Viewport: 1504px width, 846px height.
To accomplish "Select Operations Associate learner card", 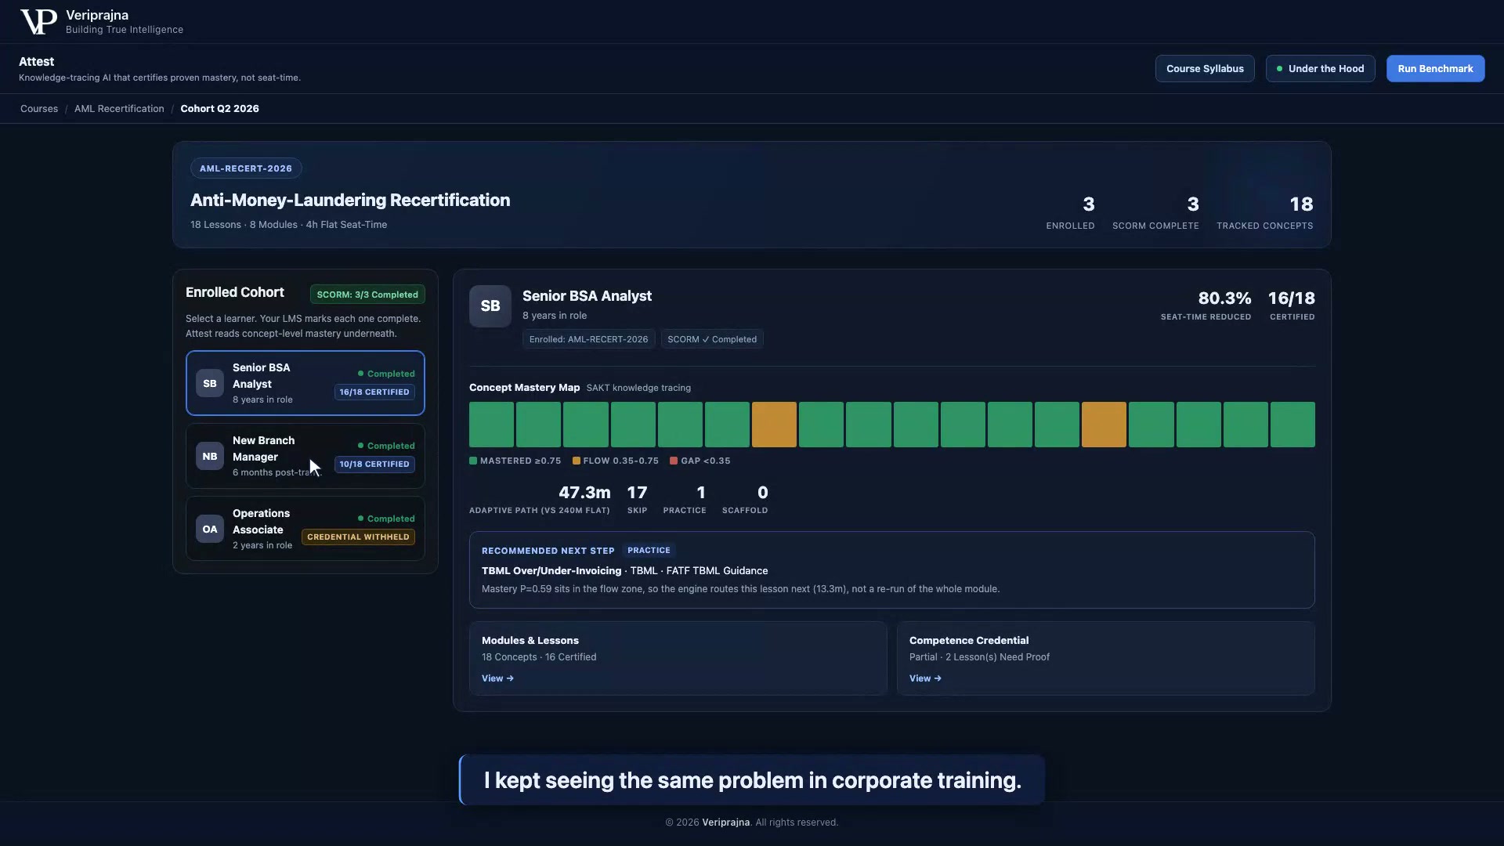I will click(x=305, y=529).
